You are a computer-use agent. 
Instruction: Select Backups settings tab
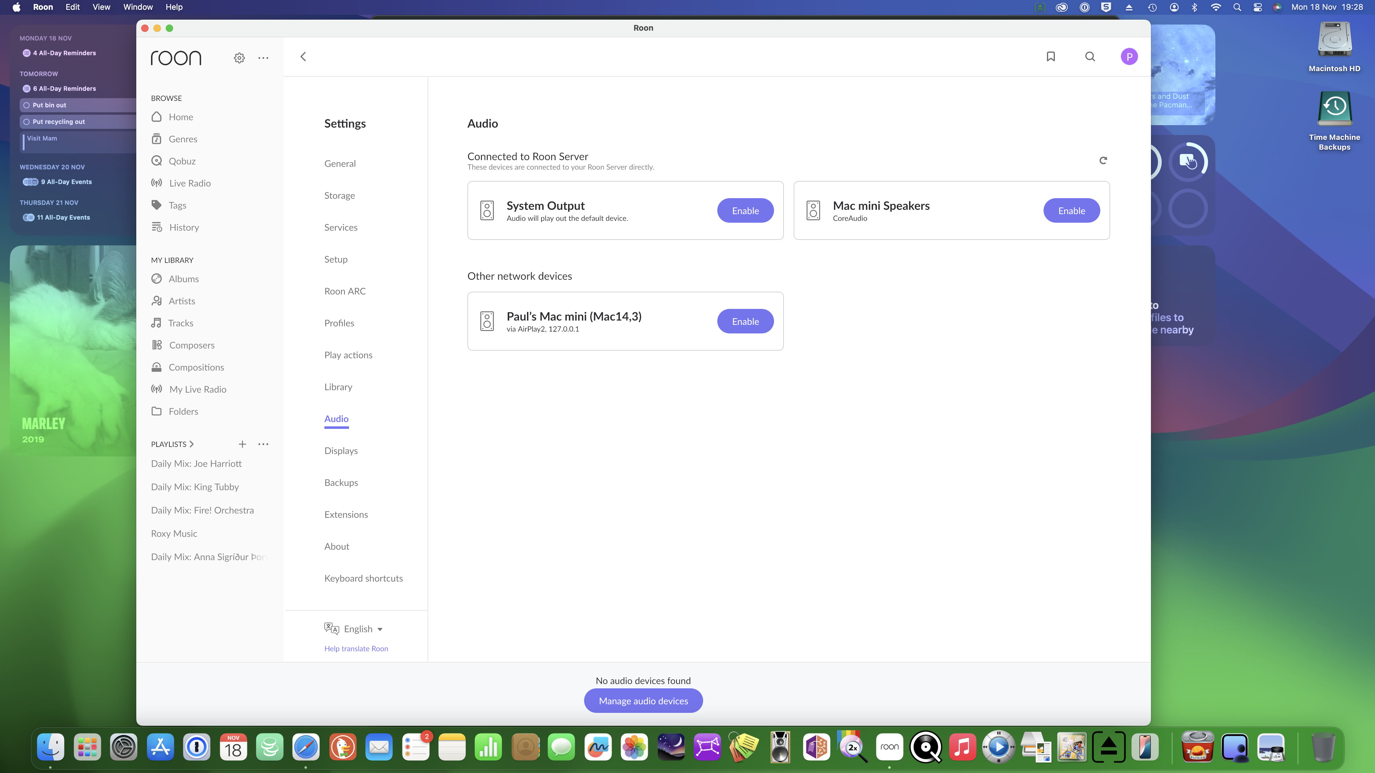coord(341,483)
